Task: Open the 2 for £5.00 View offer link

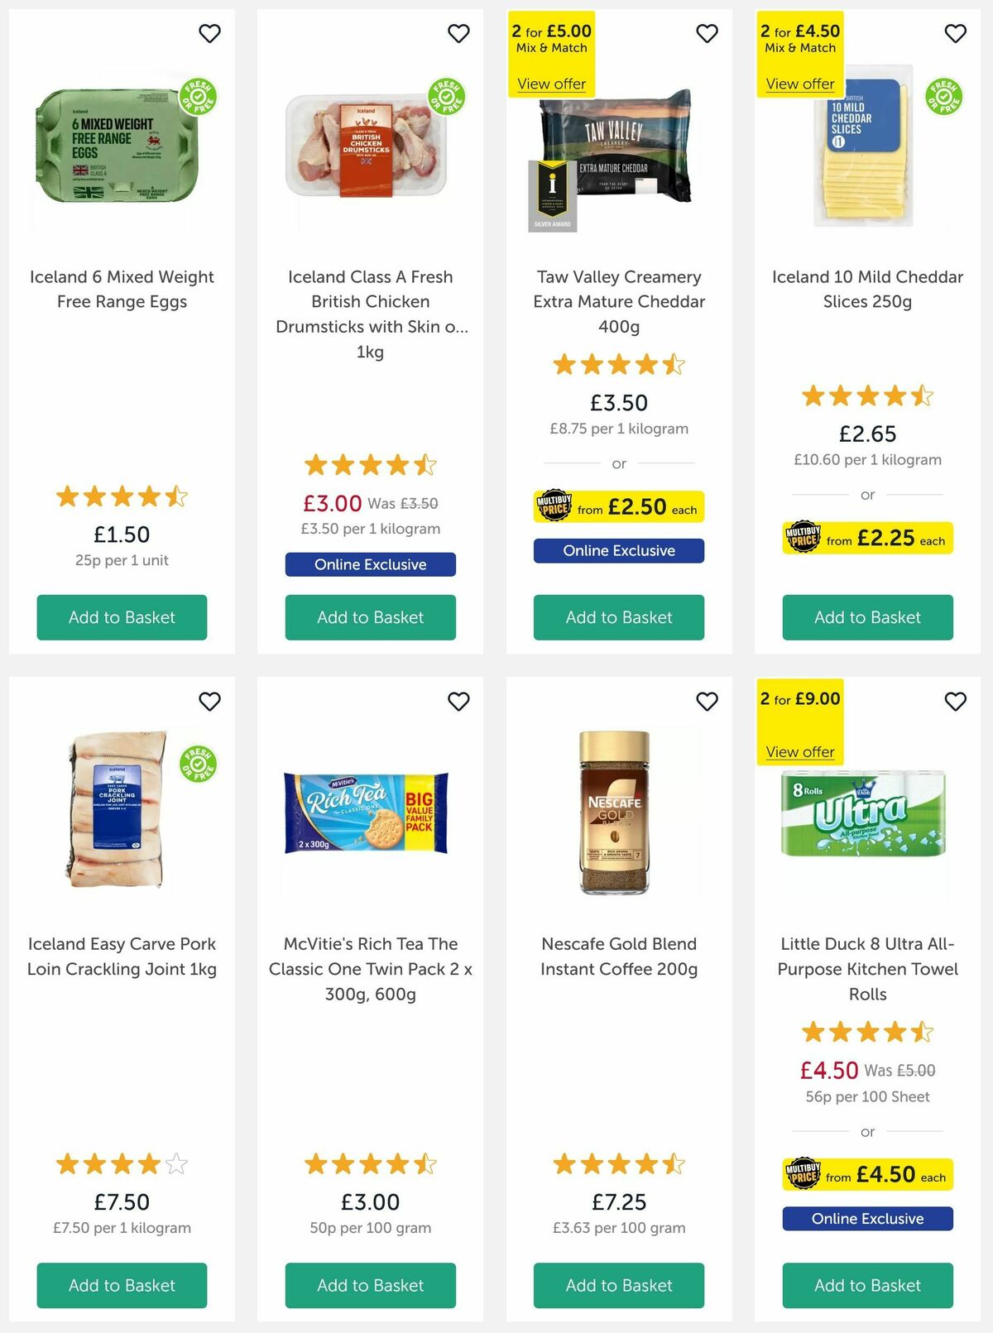Action: (552, 84)
